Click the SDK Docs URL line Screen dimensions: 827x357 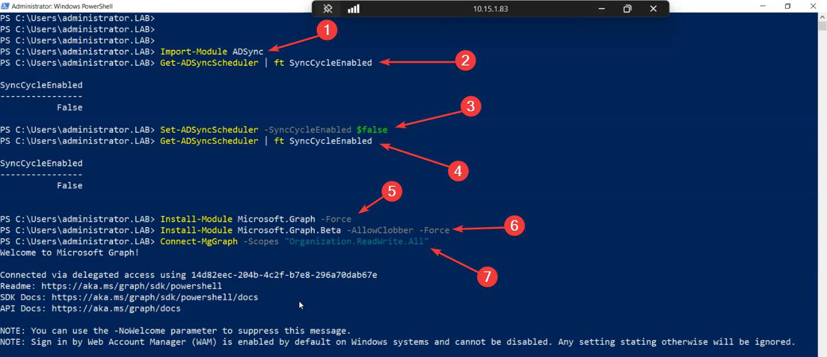tap(129, 297)
